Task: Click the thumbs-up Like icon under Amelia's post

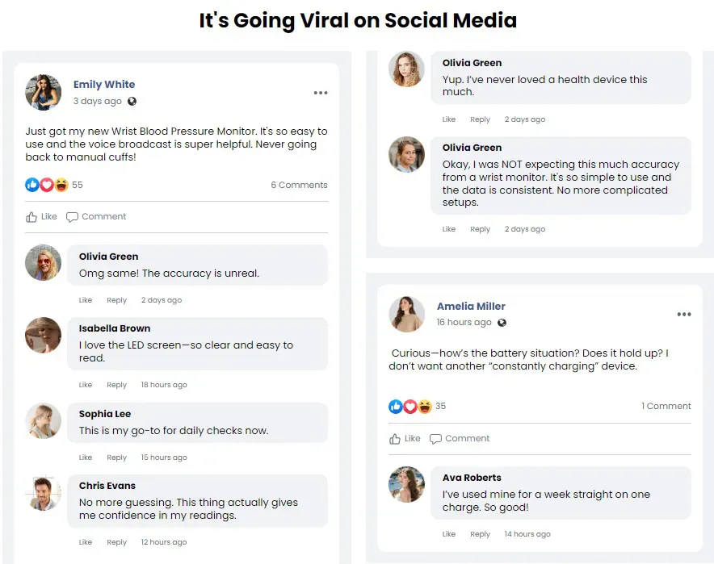Action: (x=396, y=439)
